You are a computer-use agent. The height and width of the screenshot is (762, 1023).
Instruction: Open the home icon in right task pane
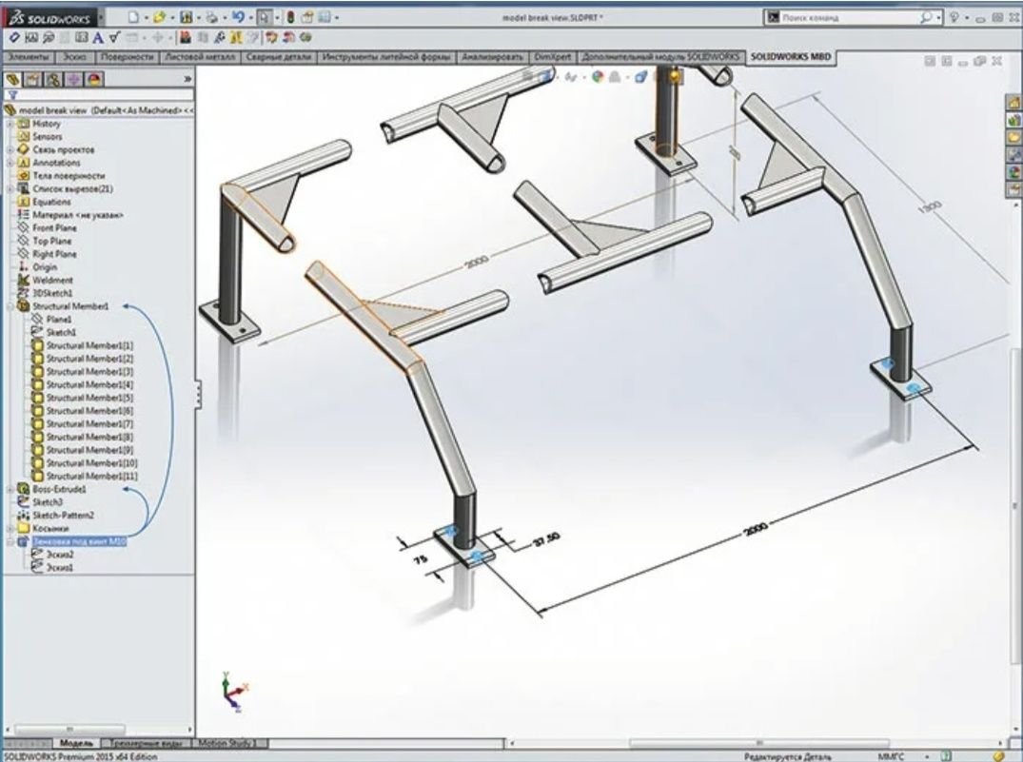[x=1014, y=103]
